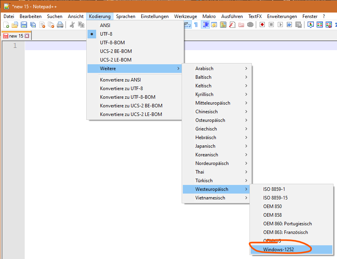
Task: Click the Save Recorded Macro icon
Action: [298, 25]
